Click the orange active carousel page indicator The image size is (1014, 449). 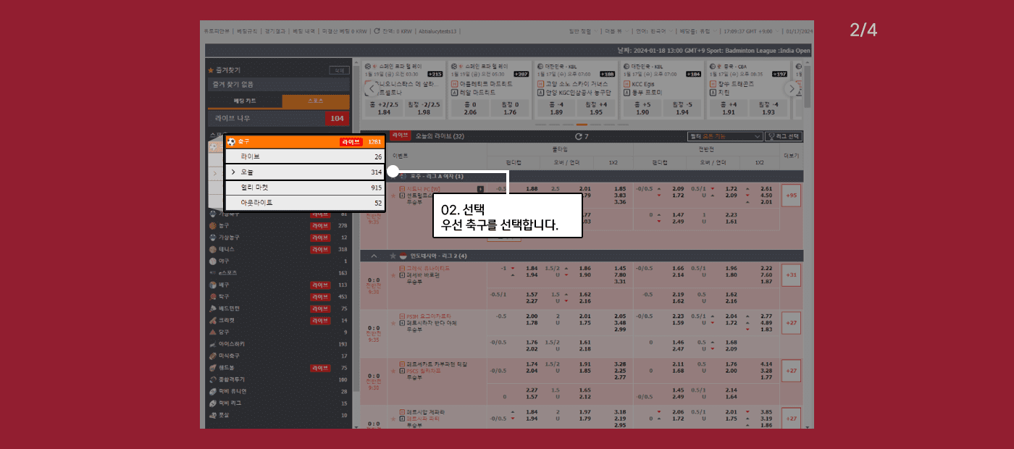pyautogui.click(x=581, y=125)
